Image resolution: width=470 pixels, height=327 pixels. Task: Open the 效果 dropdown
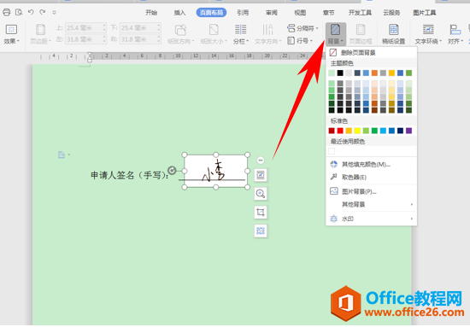pos(11,34)
